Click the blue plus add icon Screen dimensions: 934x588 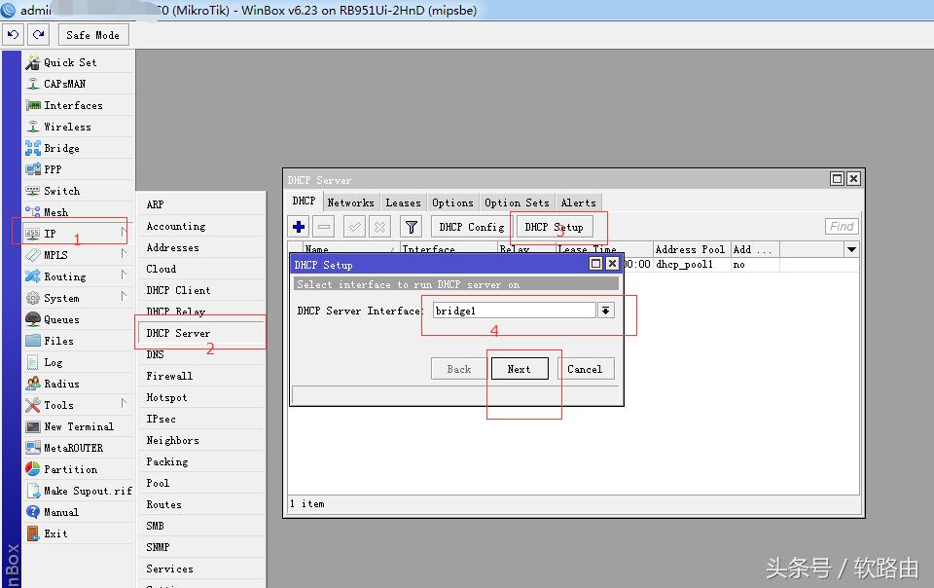299,227
